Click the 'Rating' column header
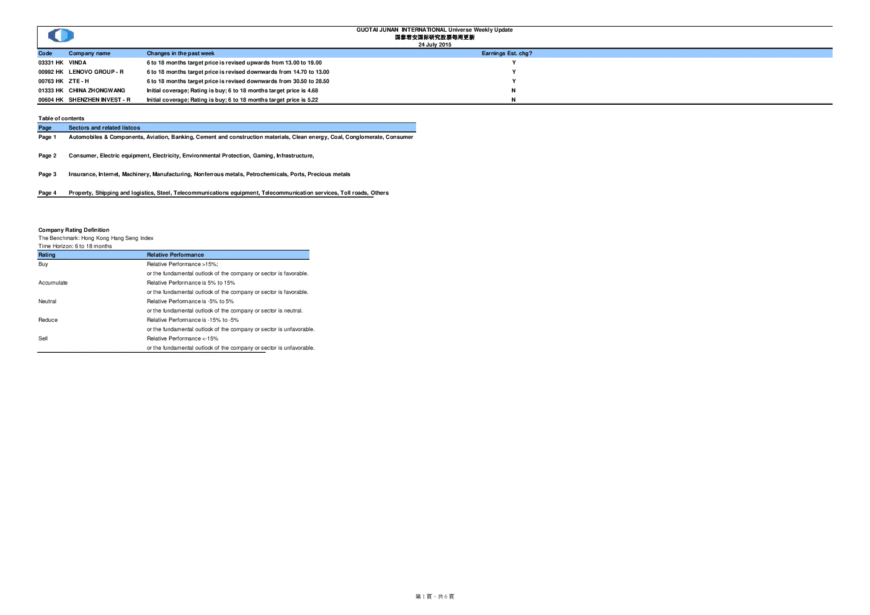Screen dimensions: 870x615 47,255
